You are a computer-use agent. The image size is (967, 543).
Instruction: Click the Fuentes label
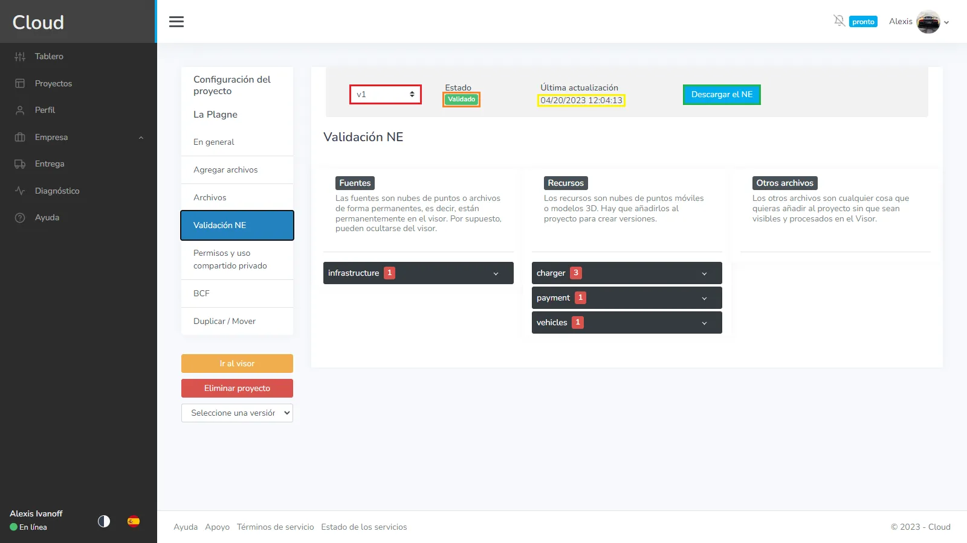pos(355,183)
